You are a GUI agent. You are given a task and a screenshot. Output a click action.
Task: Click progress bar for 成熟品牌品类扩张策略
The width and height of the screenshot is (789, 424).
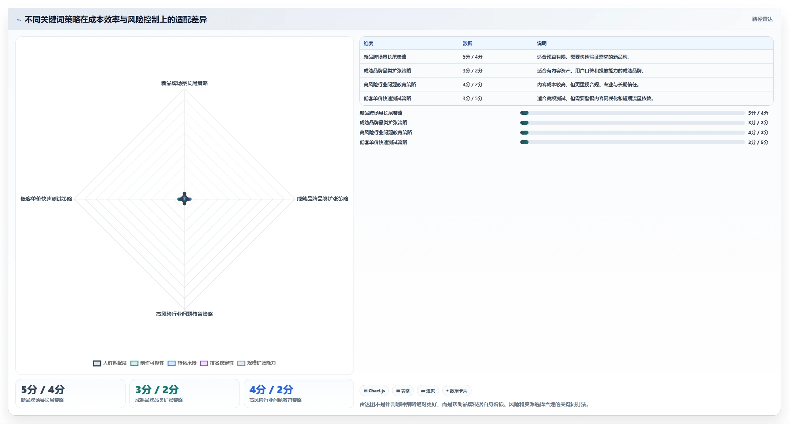[632, 123]
